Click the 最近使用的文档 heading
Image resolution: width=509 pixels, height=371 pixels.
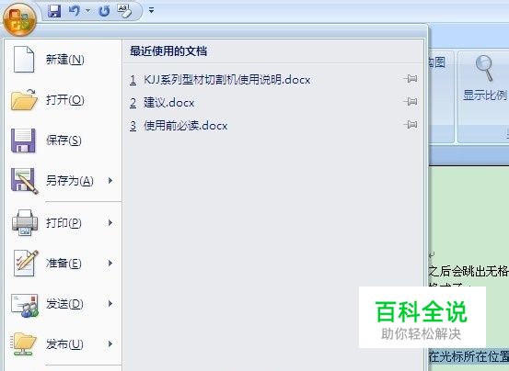pos(168,51)
